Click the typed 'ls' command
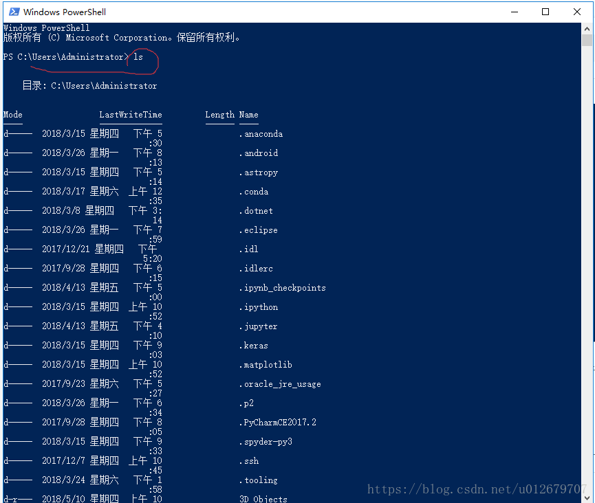 click(x=138, y=57)
